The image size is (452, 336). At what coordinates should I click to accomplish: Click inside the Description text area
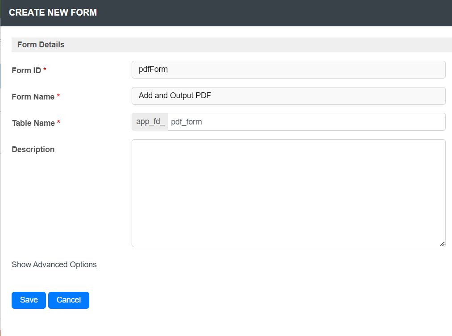pos(288,193)
